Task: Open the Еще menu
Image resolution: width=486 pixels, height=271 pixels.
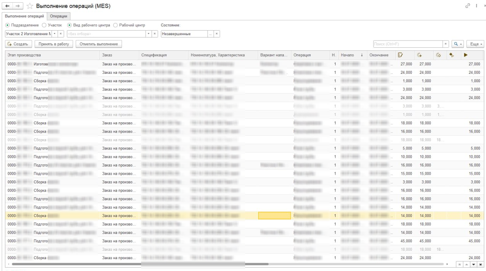Action: (x=476, y=44)
